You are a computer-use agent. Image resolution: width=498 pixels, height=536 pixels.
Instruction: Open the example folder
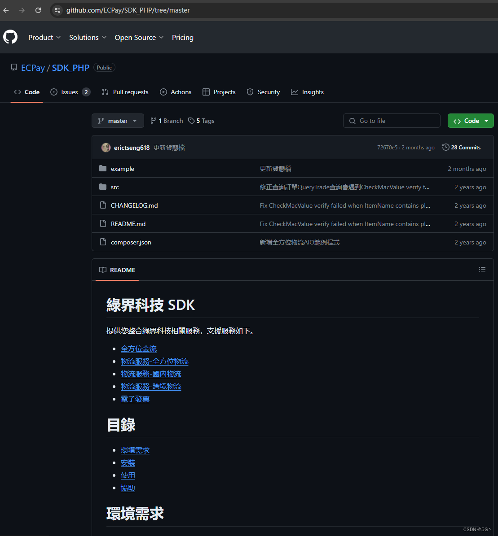[x=123, y=169]
